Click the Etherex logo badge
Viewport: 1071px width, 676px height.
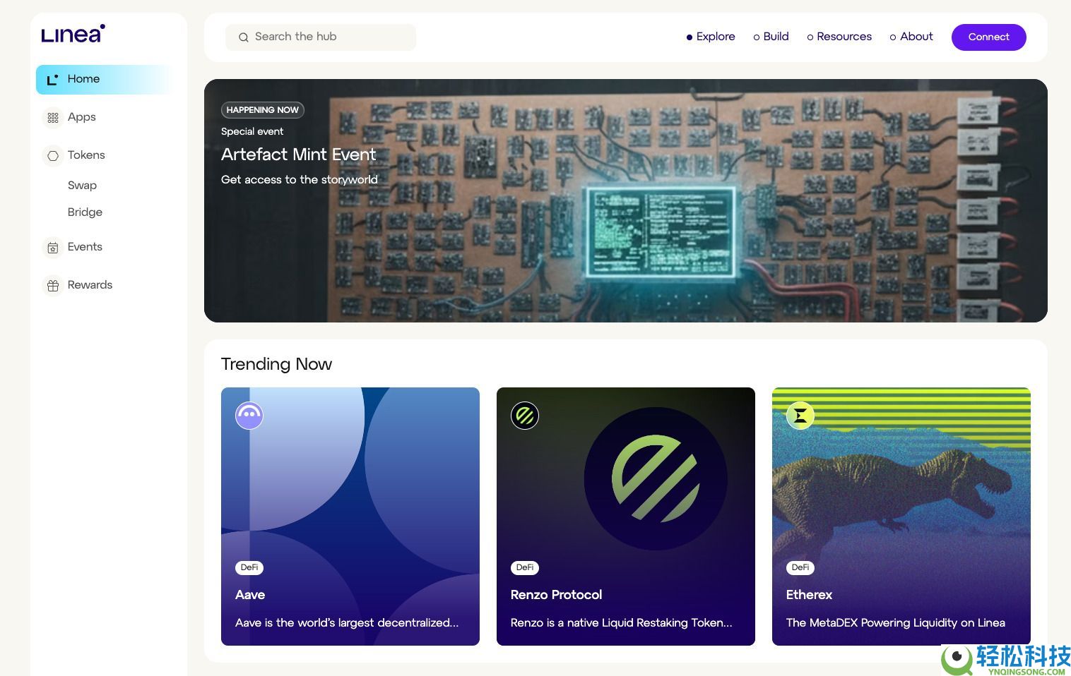tap(800, 416)
